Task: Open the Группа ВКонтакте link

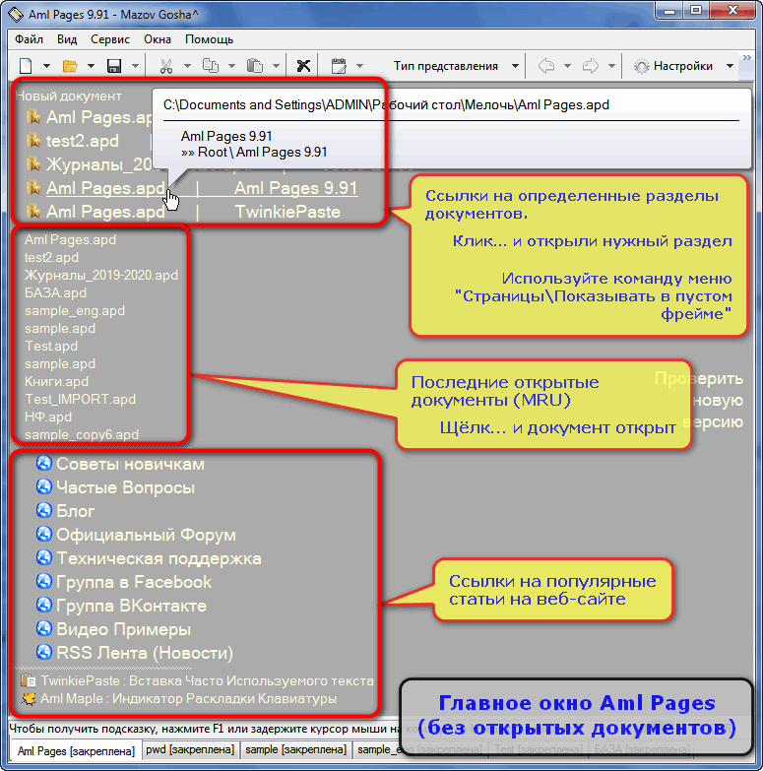Action: point(131,606)
